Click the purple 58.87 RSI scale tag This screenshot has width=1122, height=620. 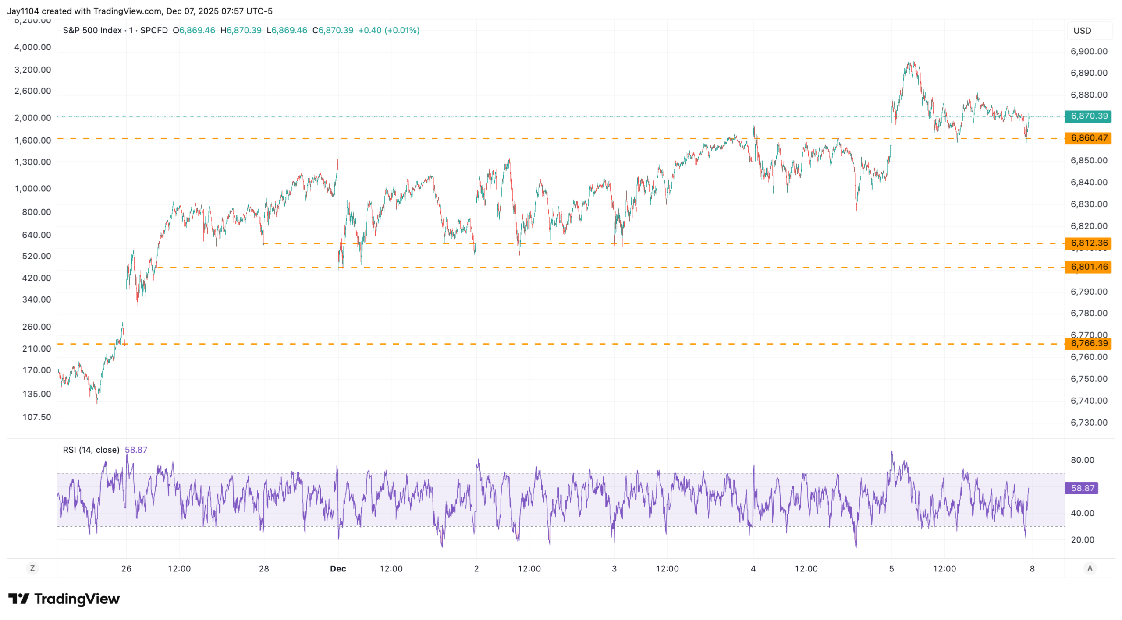tap(1082, 488)
